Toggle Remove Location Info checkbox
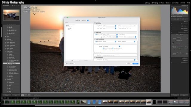 coord(113,48)
